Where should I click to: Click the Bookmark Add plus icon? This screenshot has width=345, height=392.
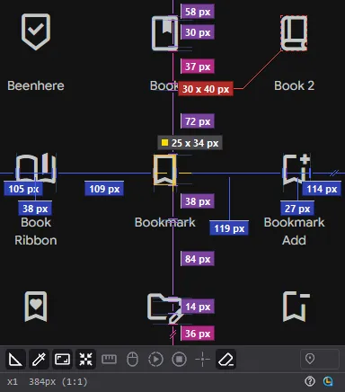pyautogui.click(x=296, y=170)
